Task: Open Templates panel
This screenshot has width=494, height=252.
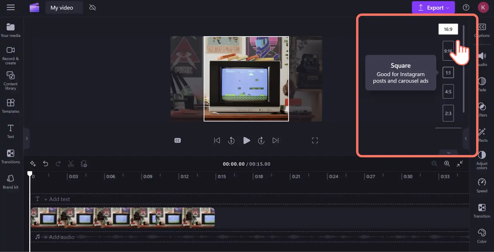Action: 11,106
